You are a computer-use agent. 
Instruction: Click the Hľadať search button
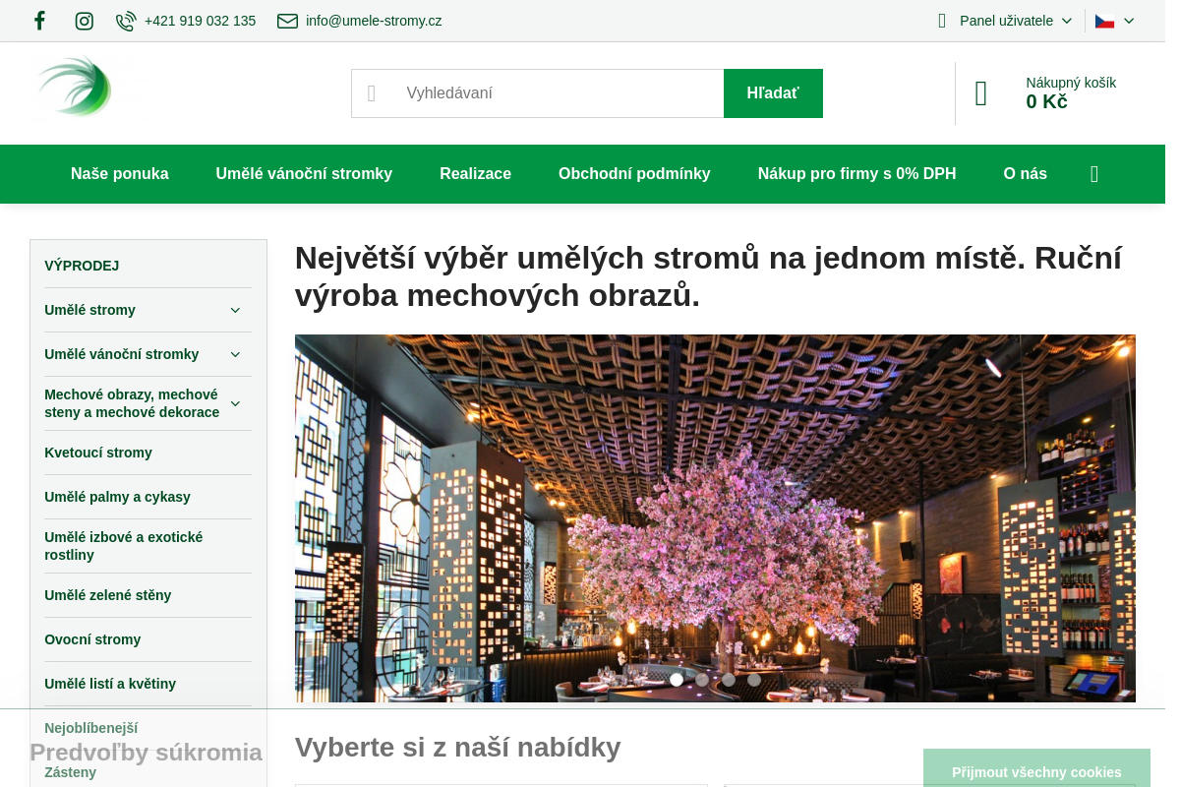point(773,93)
